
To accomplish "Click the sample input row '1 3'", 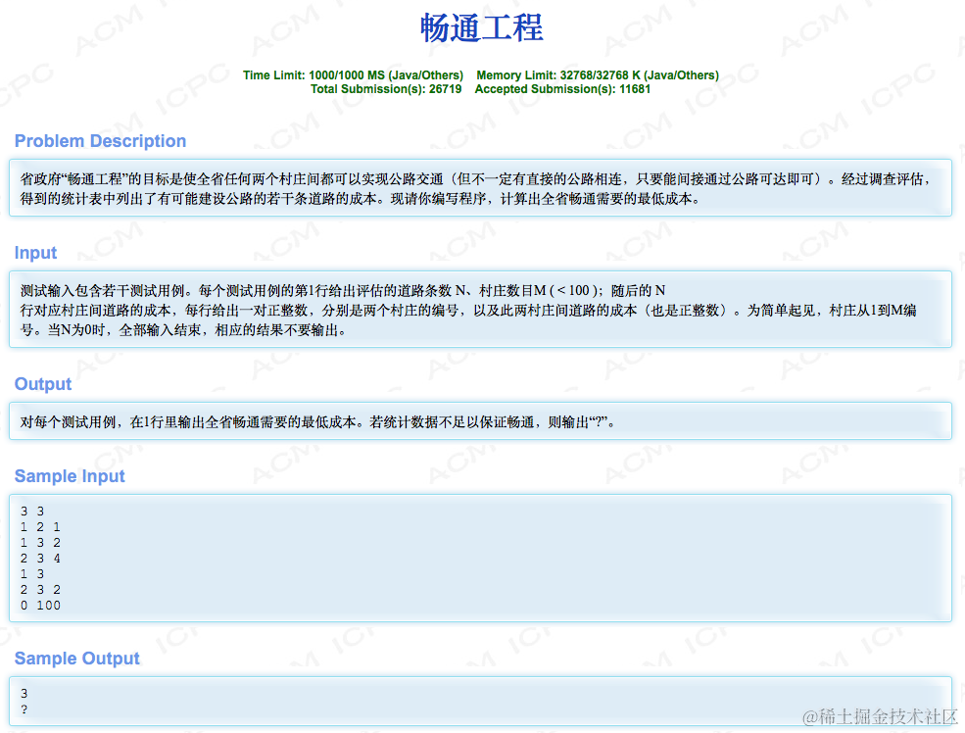I will tap(32, 574).
